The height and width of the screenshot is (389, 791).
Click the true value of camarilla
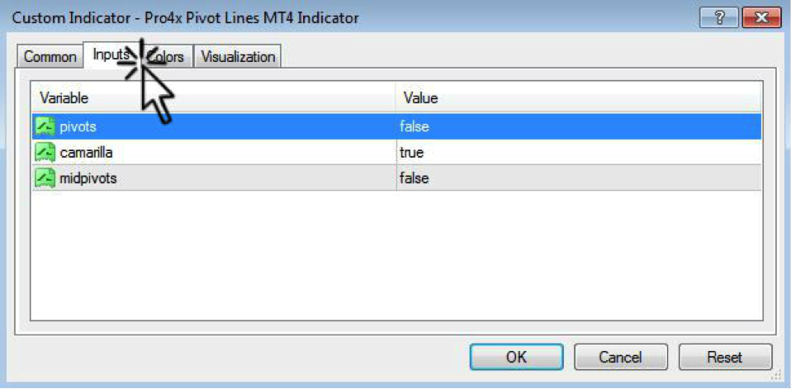tap(411, 152)
